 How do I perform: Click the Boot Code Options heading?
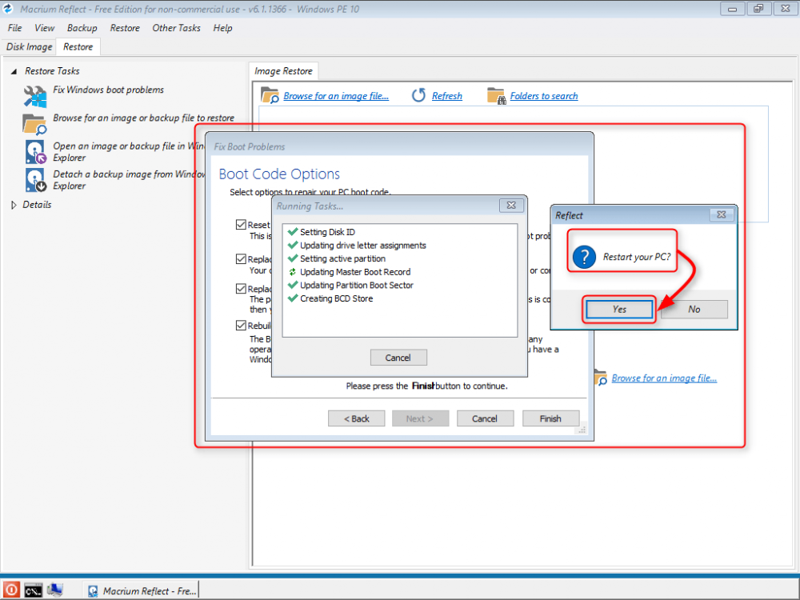tap(279, 174)
